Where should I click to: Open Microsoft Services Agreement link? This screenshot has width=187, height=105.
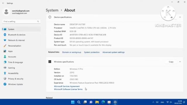(67, 86)
